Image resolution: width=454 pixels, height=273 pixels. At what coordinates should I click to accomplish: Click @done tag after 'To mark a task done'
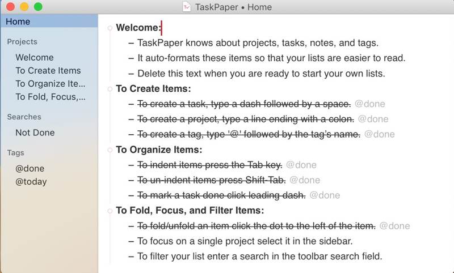[325, 195]
